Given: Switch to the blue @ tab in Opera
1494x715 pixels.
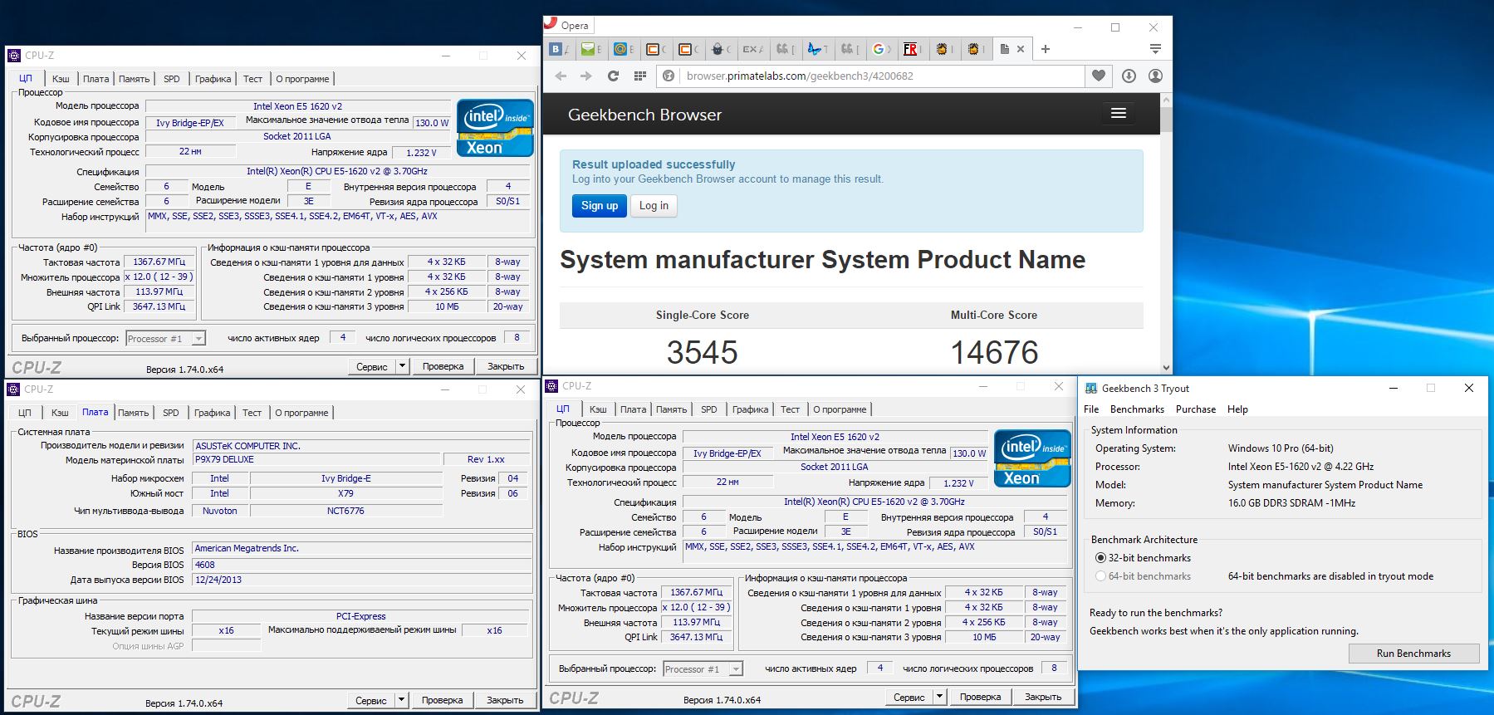Looking at the screenshot, I should tap(620, 49).
